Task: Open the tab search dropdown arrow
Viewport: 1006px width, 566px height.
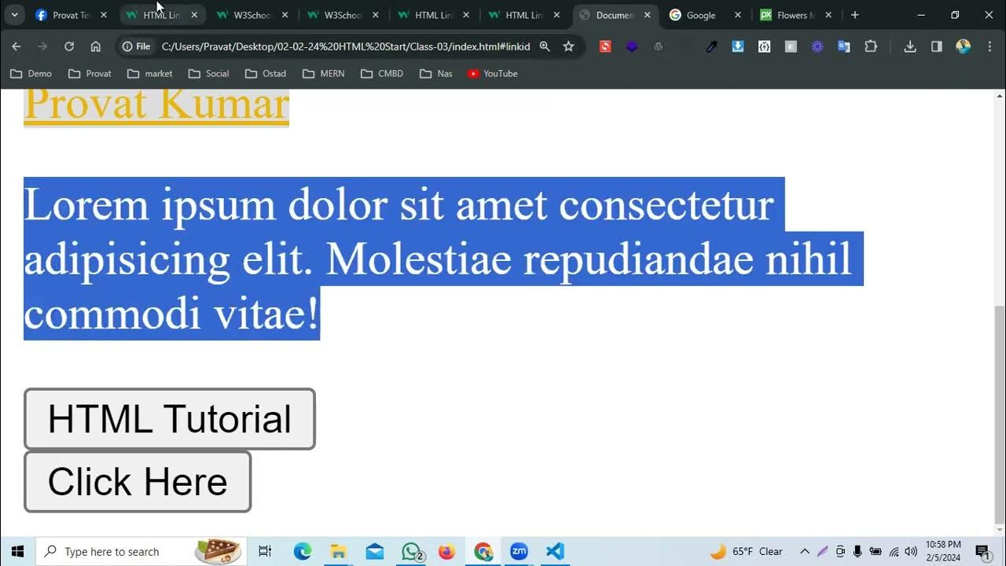Action: click(x=14, y=15)
